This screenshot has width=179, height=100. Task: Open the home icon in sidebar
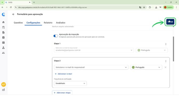(x=3, y=22)
